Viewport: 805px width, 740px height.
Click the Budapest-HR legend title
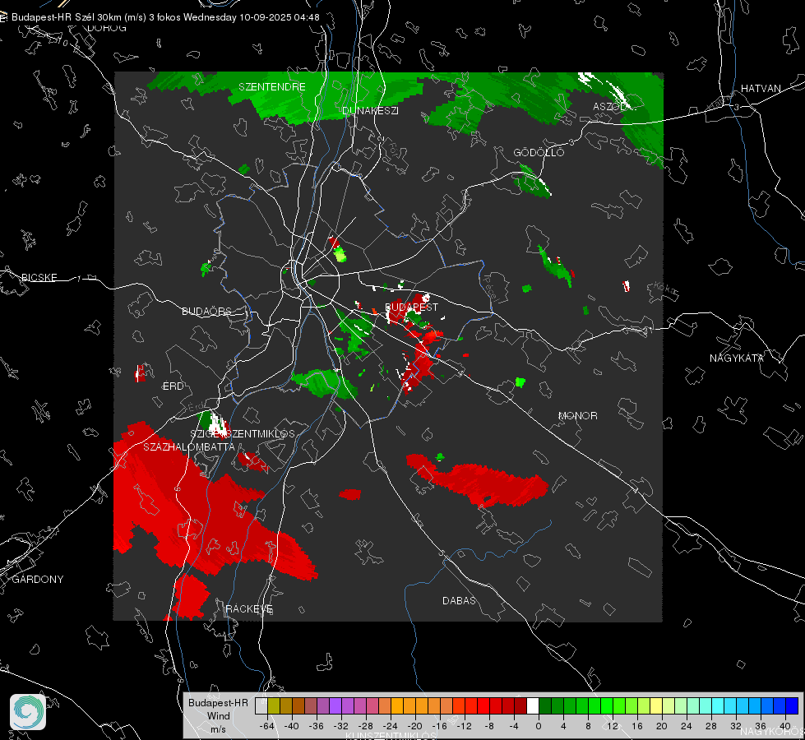[x=218, y=703]
